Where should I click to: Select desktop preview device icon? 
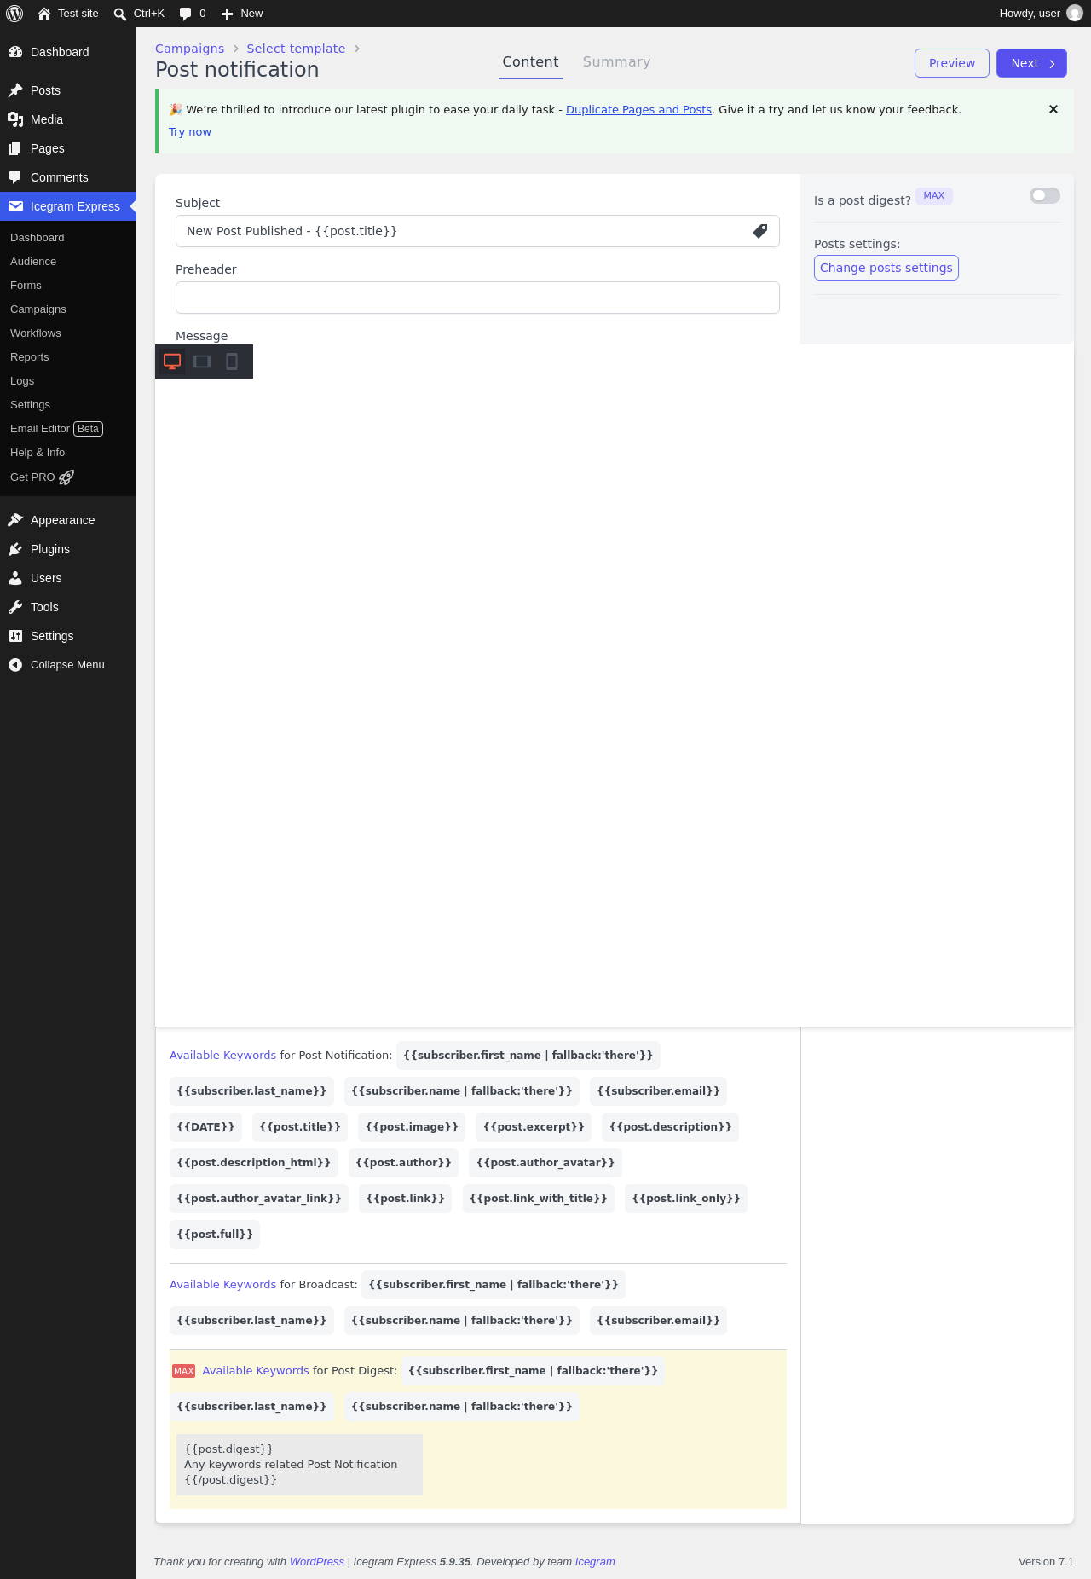pyautogui.click(x=172, y=361)
